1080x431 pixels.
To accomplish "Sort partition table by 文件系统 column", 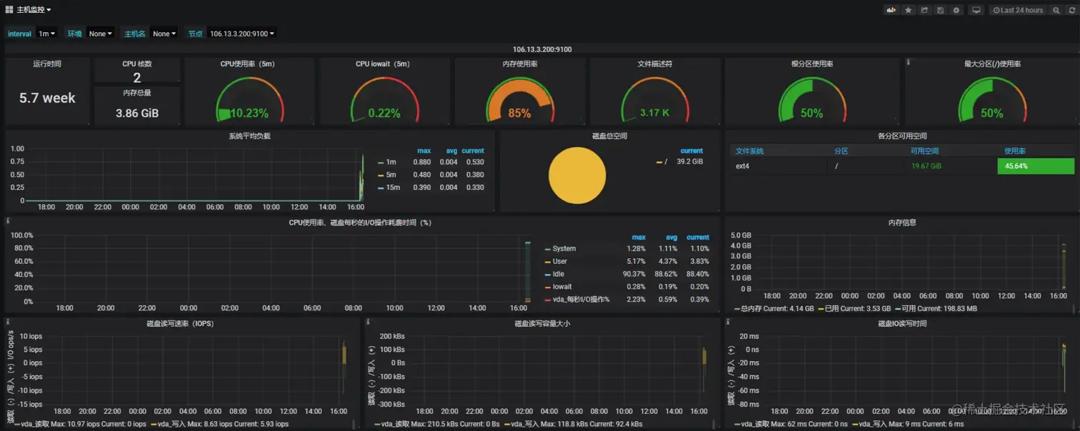I will (749, 151).
